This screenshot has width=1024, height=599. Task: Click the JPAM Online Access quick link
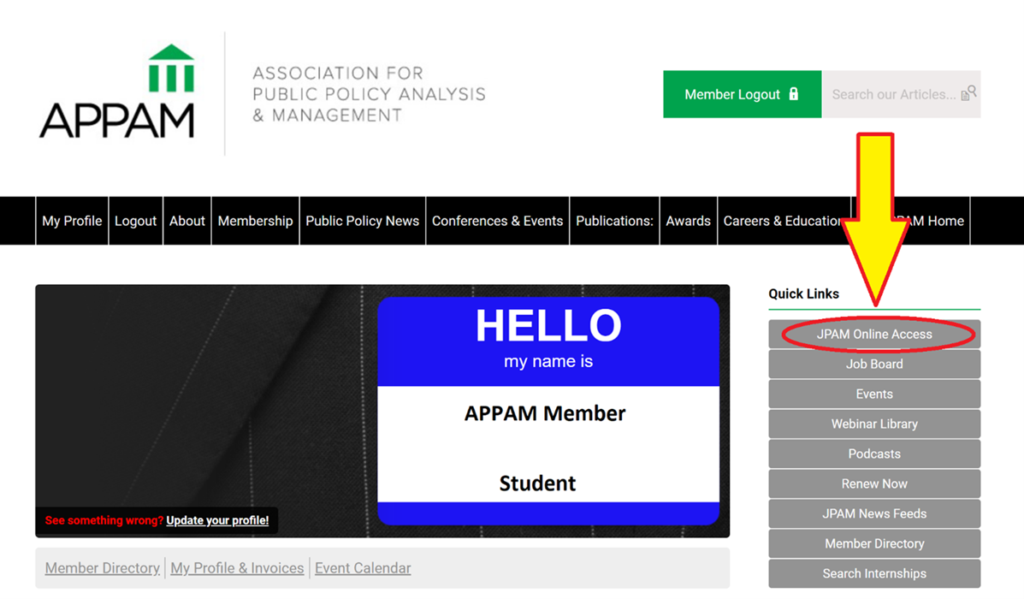click(x=874, y=334)
